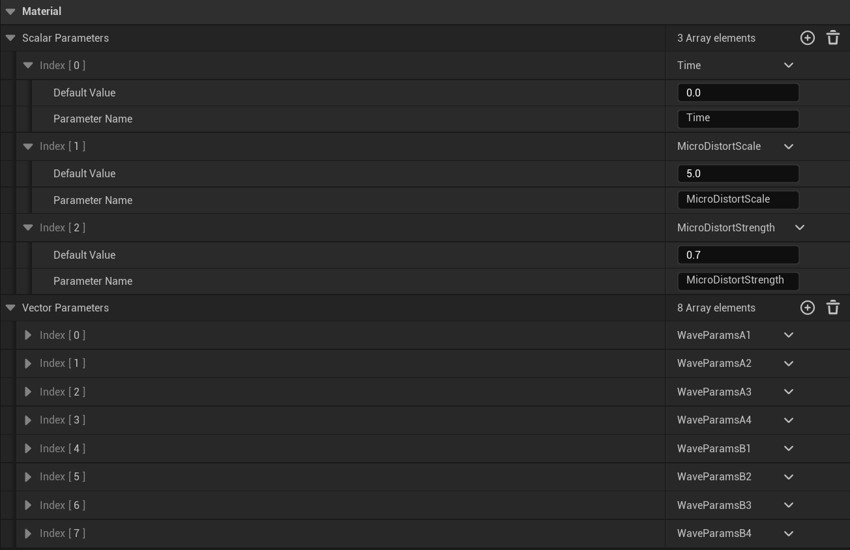Collapse the Material section
This screenshot has height=550, width=850.
[x=10, y=12]
